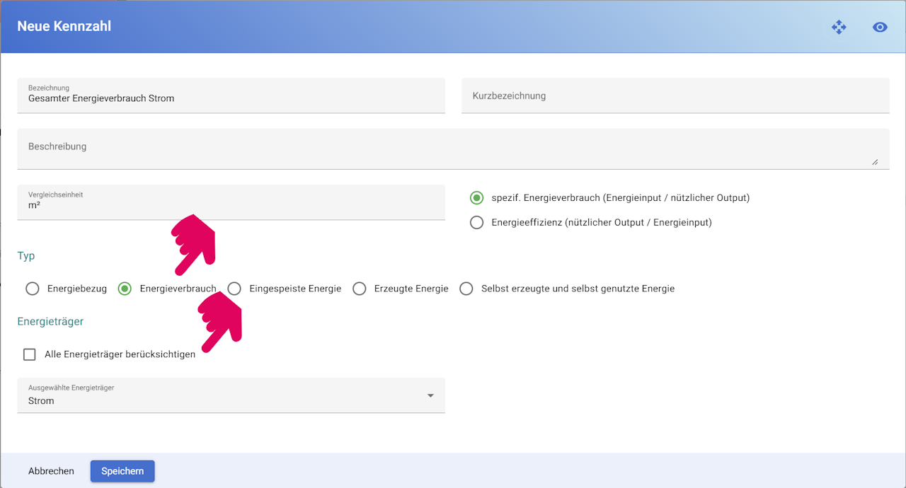
Task: Enable Alle Energieträger berücksichtigen checkbox
Action: pos(30,354)
